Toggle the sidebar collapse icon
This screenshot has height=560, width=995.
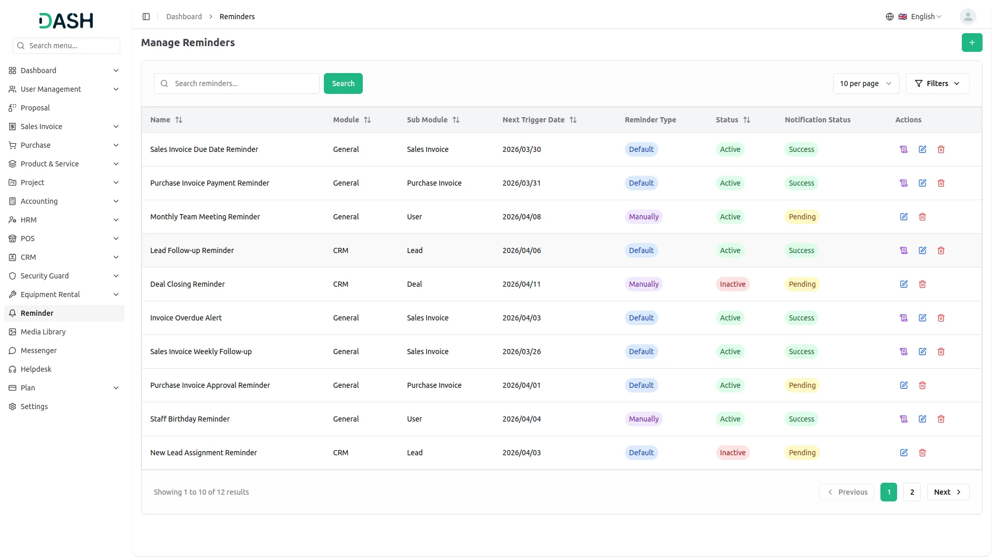(x=146, y=17)
